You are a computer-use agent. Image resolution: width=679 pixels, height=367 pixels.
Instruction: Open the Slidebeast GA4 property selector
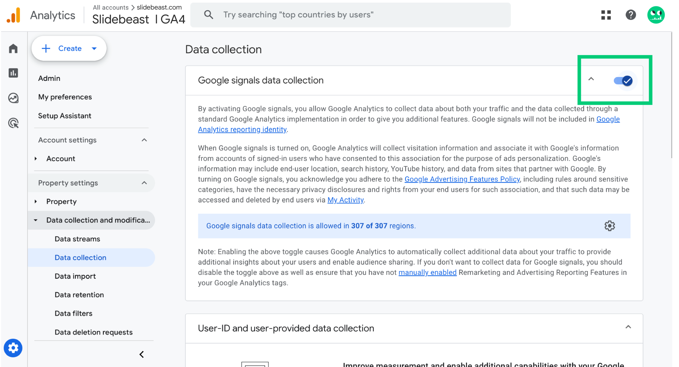coord(139,19)
